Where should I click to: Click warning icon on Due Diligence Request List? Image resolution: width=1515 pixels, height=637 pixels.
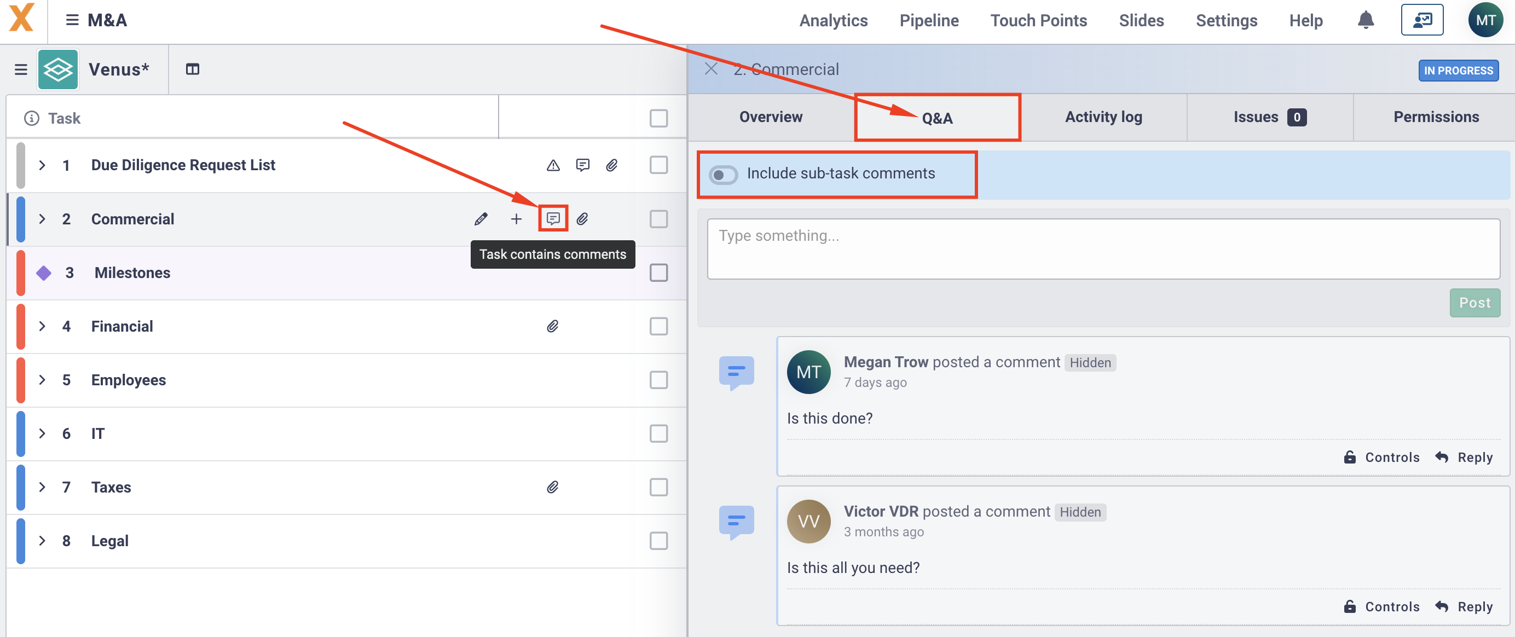pos(553,165)
